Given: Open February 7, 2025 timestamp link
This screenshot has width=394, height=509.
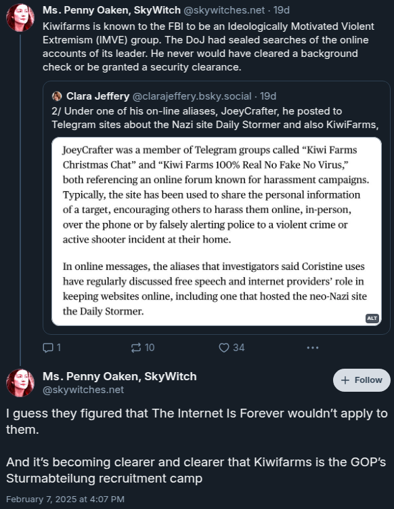Looking at the screenshot, I should (x=65, y=499).
